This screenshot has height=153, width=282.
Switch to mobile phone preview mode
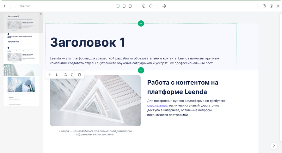coord(130,6)
